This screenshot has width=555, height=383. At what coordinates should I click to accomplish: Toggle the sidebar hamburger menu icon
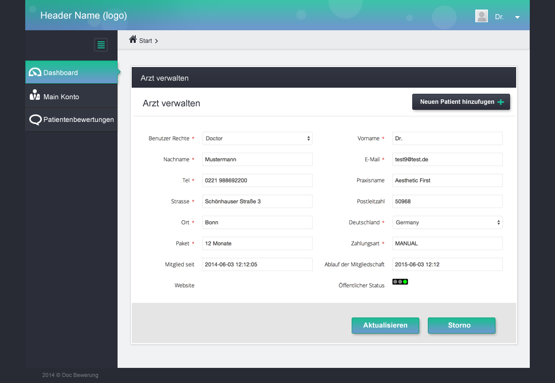(101, 45)
